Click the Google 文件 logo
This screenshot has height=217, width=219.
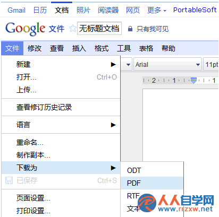click(35, 29)
